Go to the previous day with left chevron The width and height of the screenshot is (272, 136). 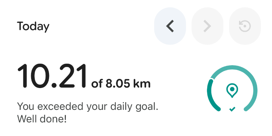click(170, 26)
